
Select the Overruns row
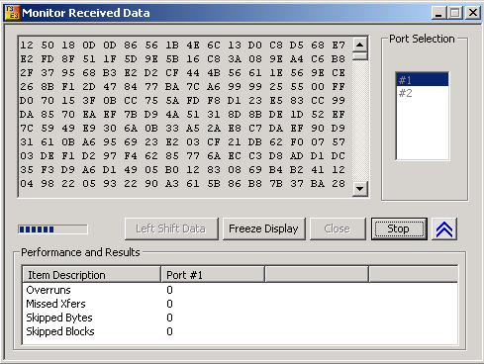pyautogui.click(x=240, y=290)
